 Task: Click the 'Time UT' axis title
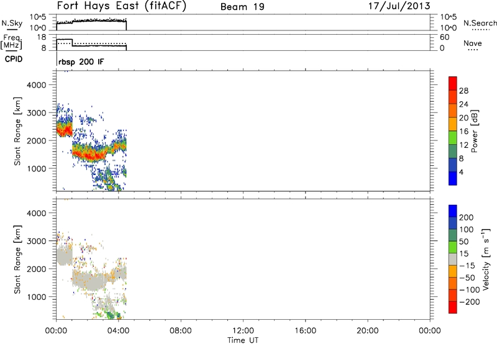(x=243, y=340)
